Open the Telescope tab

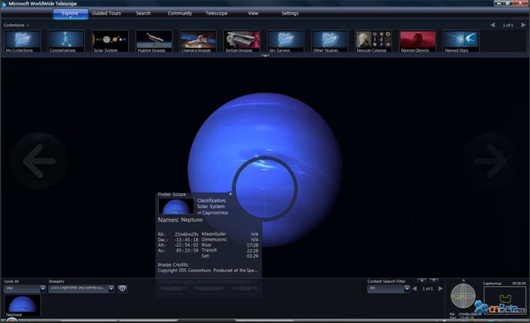coord(216,13)
